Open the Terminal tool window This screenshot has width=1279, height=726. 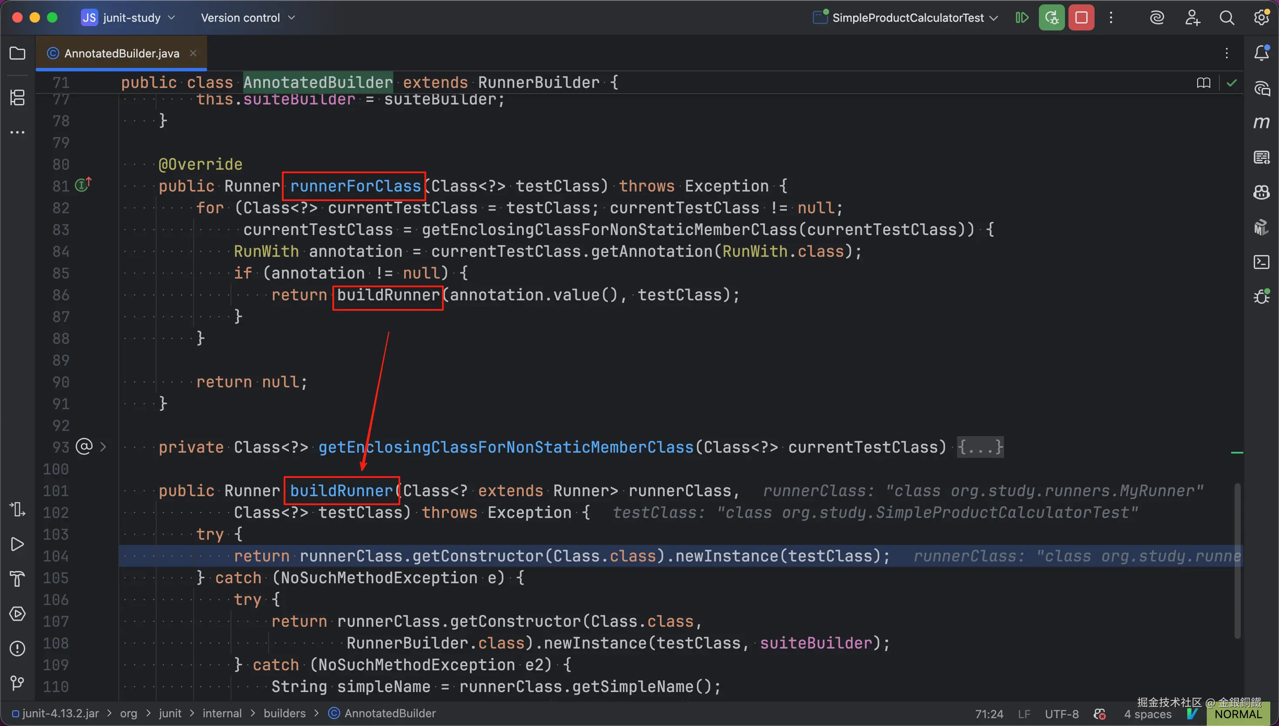click(x=1262, y=262)
